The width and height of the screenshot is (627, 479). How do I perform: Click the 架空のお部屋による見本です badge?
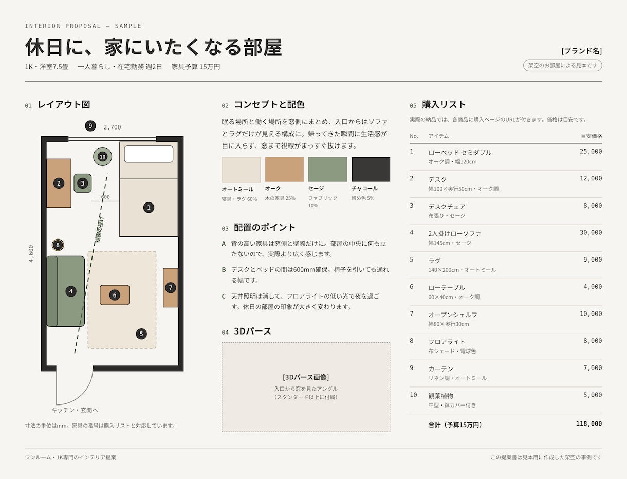(x=562, y=65)
